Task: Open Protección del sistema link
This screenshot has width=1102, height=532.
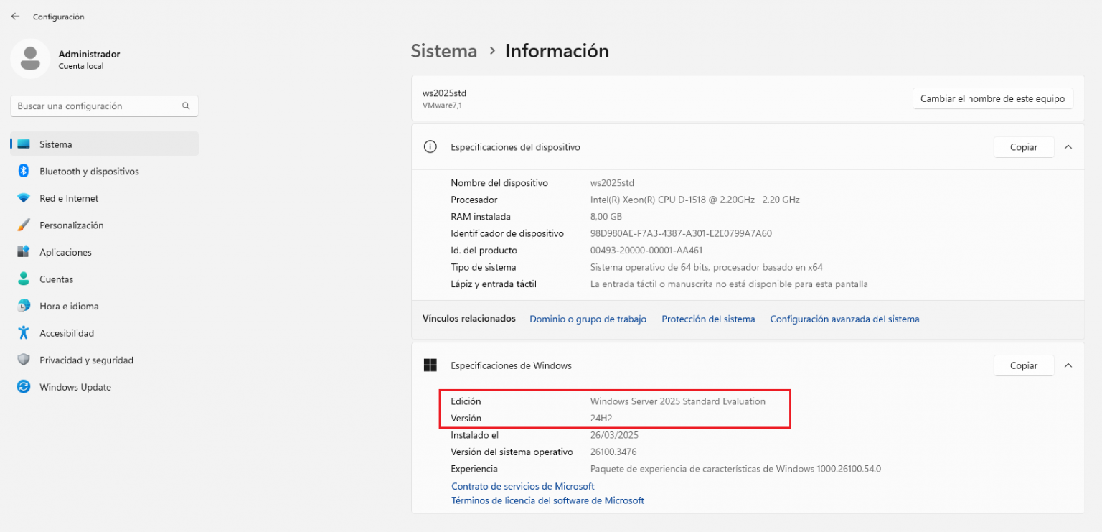Action: click(x=708, y=319)
